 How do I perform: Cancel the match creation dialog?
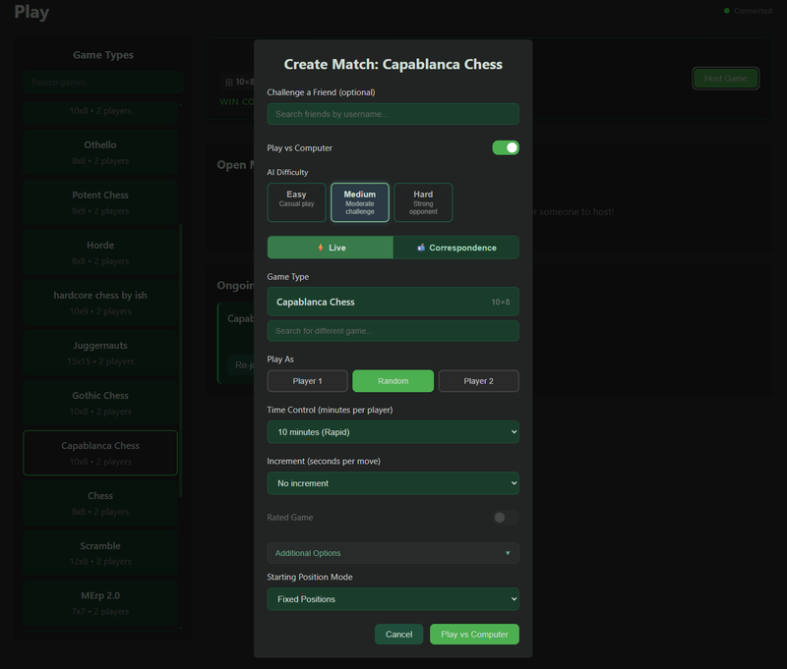[x=398, y=635]
